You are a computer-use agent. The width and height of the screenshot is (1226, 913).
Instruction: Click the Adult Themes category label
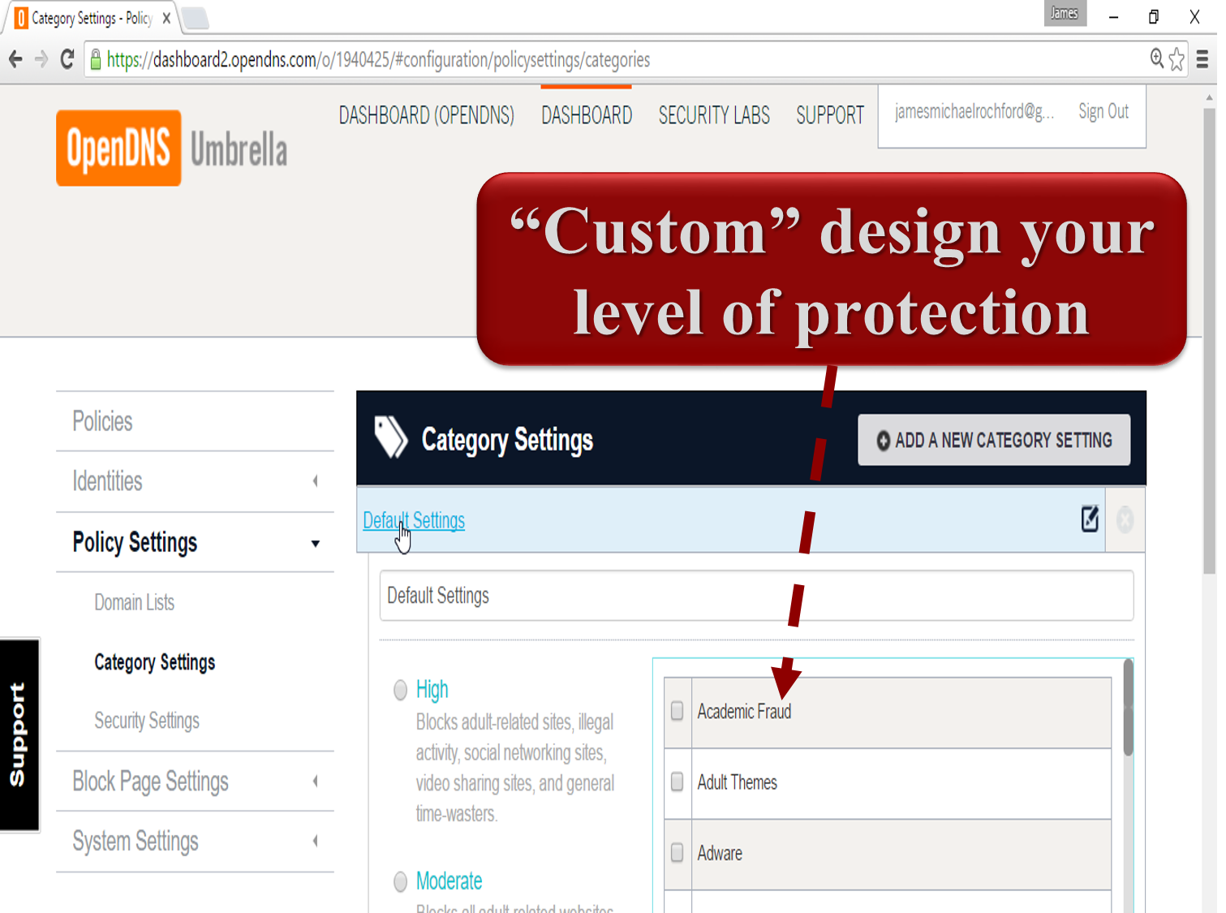737,782
